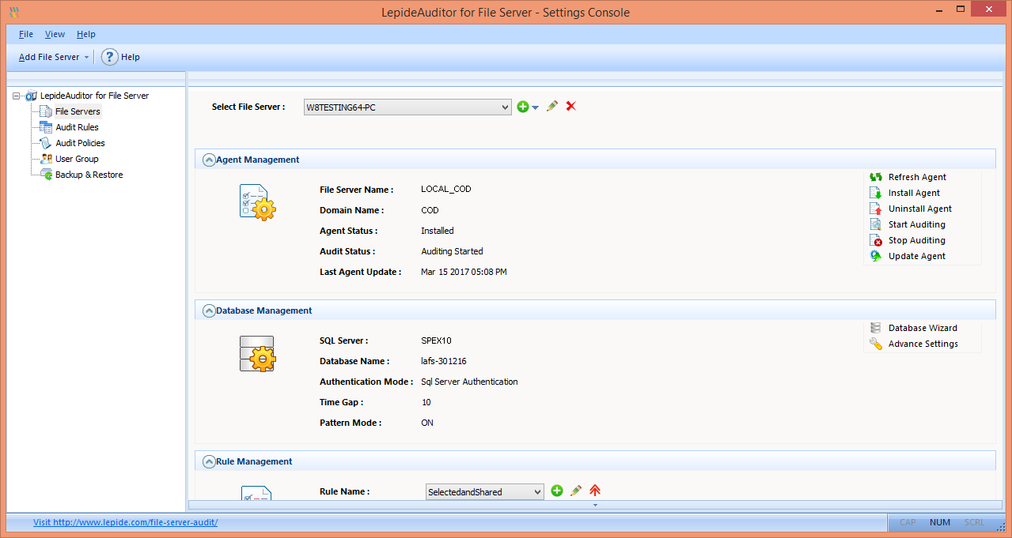The height and width of the screenshot is (538, 1012).
Task: Select Audit Rules in the tree
Action: 77,127
